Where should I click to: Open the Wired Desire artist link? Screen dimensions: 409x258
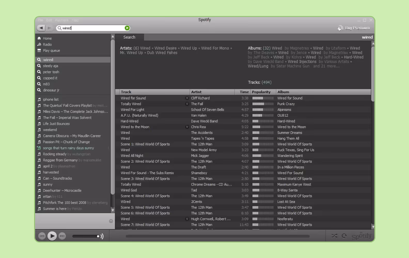[166, 48]
